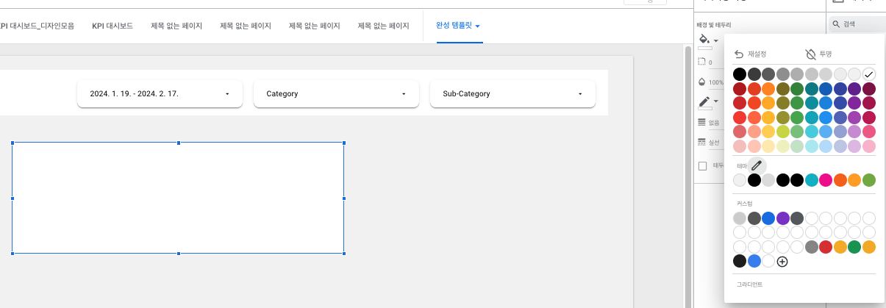Click the canvas vertical scrollbar
Screen dimensions: 886x308
(x=688, y=176)
